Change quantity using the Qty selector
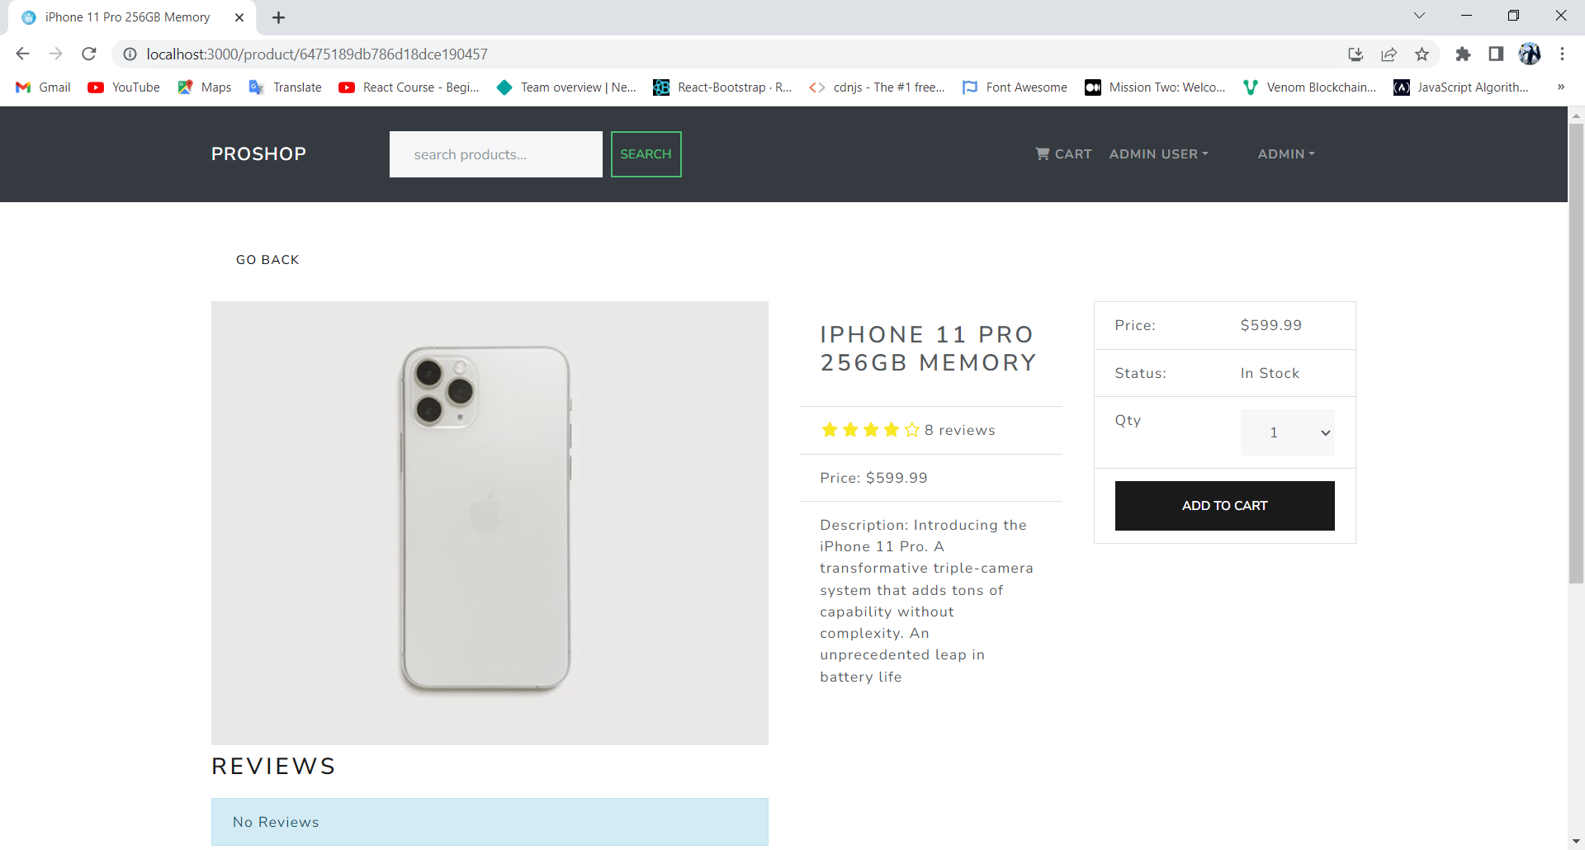The height and width of the screenshot is (850, 1585). 1287,432
